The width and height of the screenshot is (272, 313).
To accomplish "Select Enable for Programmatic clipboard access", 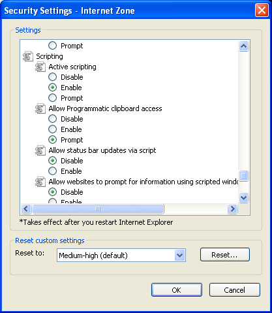I will click(52, 129).
